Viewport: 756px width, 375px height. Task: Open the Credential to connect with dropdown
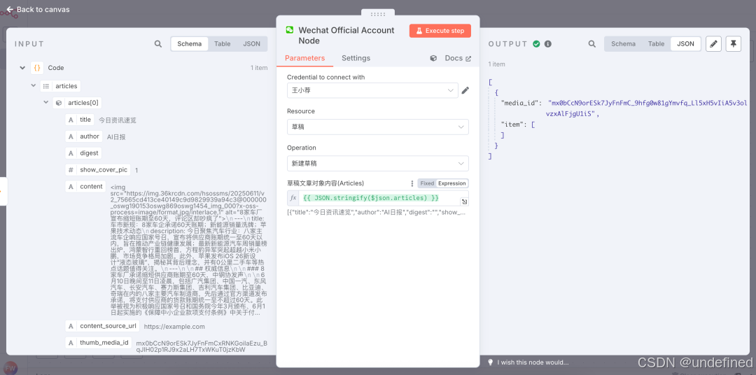point(372,90)
